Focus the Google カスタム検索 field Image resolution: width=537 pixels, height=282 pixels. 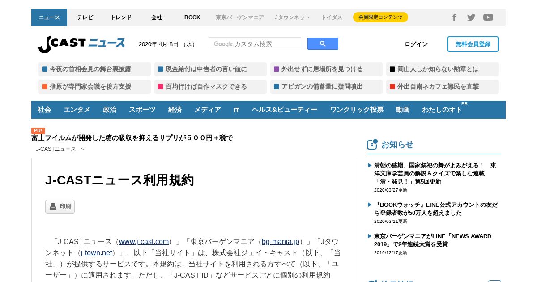(255, 44)
